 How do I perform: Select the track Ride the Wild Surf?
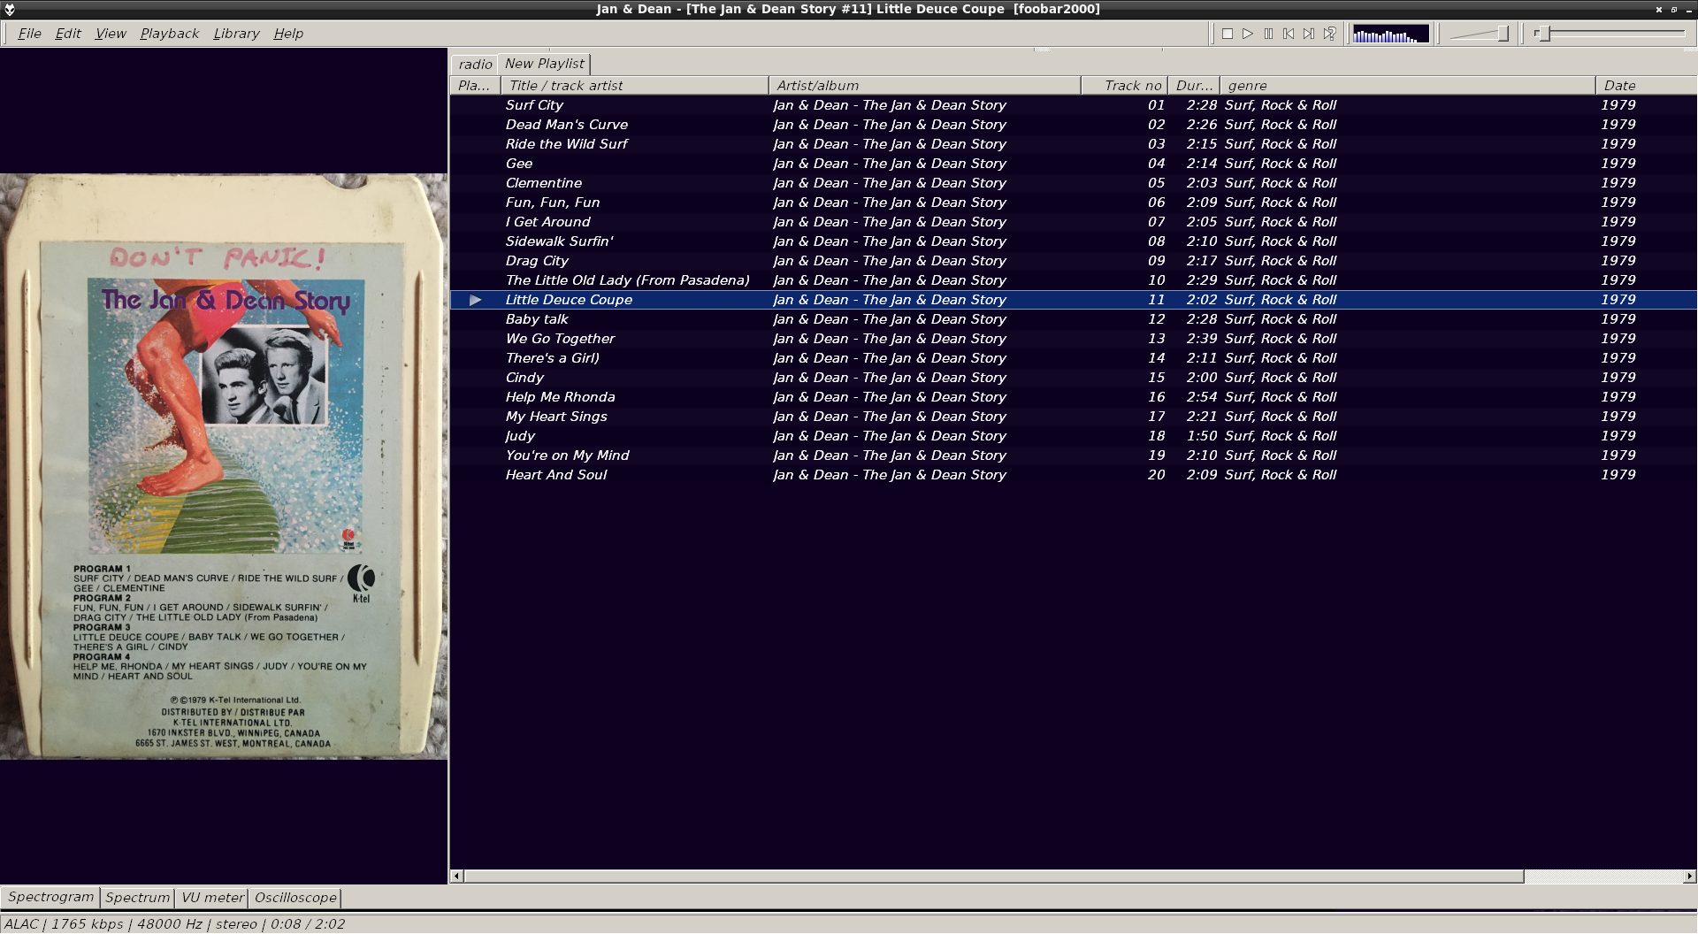(x=1073, y=144)
